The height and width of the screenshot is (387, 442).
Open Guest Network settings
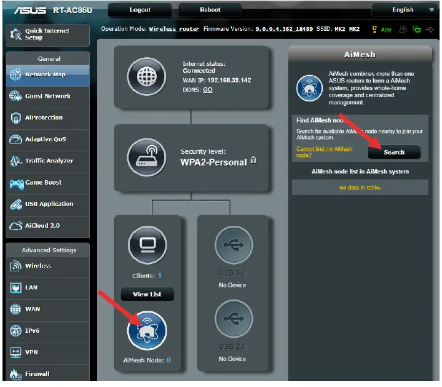(x=47, y=96)
